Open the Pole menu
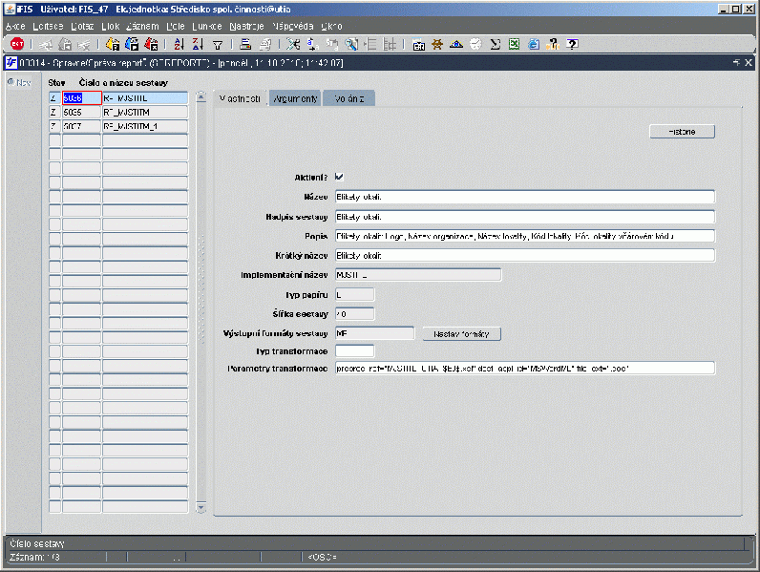The height and width of the screenshot is (572, 760). 176,26
